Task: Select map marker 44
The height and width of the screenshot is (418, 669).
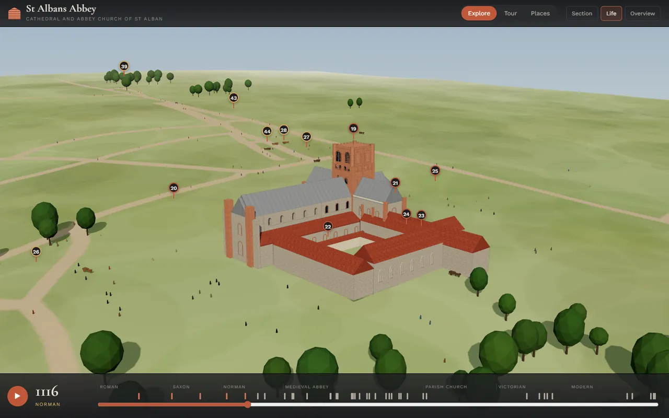Action: coord(267,132)
